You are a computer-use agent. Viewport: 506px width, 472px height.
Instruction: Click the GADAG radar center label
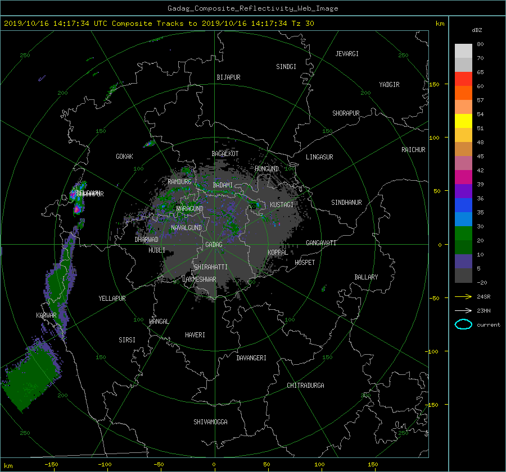(x=214, y=245)
